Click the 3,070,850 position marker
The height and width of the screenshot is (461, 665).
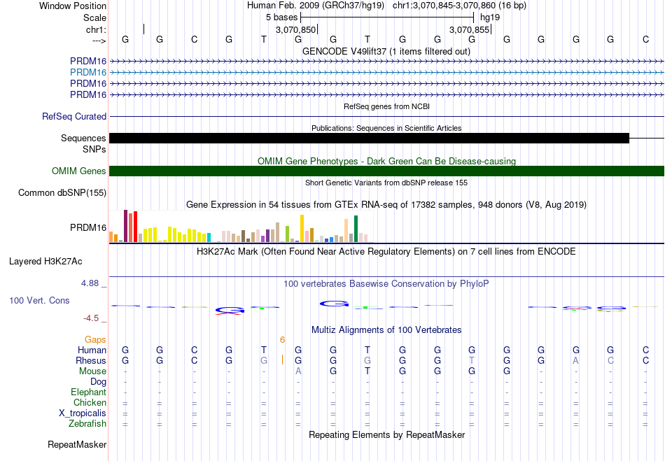click(x=297, y=30)
